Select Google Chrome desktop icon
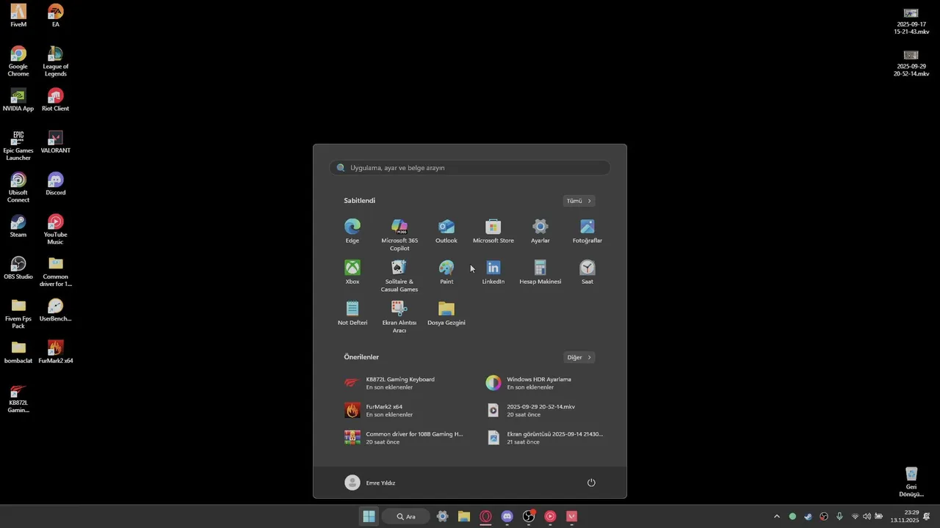This screenshot has height=528, width=940. 18,62
